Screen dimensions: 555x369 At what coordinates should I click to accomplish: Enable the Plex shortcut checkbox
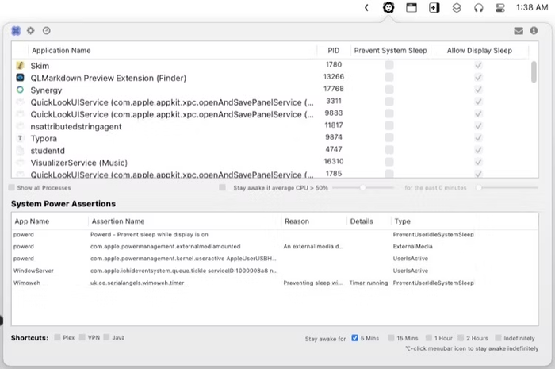(57, 337)
